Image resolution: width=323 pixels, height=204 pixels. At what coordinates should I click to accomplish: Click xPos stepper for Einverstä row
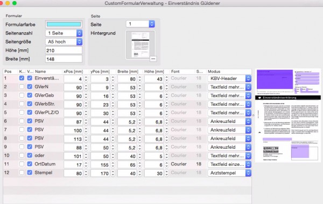click(x=86, y=79)
